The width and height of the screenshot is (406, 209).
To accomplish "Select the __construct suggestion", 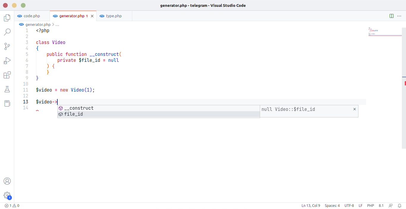I will pyautogui.click(x=79, y=108).
